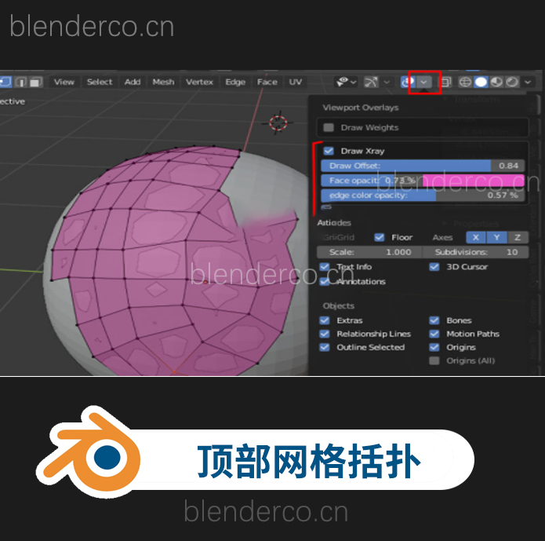Uncheck the Relationship Lines checkbox
Viewport: 545px width, 541px height.
(325, 334)
